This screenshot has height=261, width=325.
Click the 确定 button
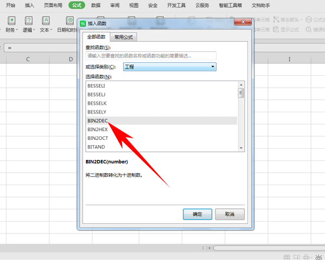click(x=197, y=214)
